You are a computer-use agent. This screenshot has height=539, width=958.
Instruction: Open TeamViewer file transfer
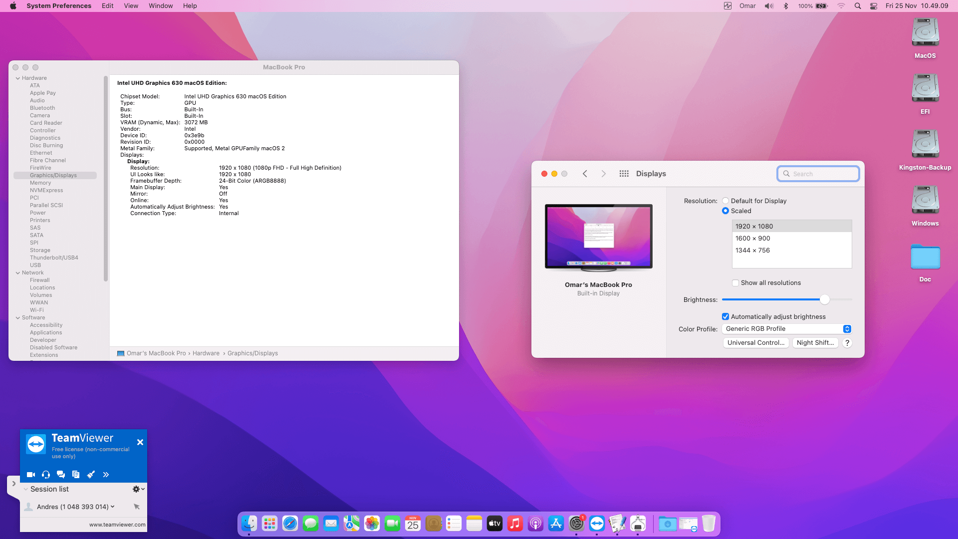tap(76, 474)
